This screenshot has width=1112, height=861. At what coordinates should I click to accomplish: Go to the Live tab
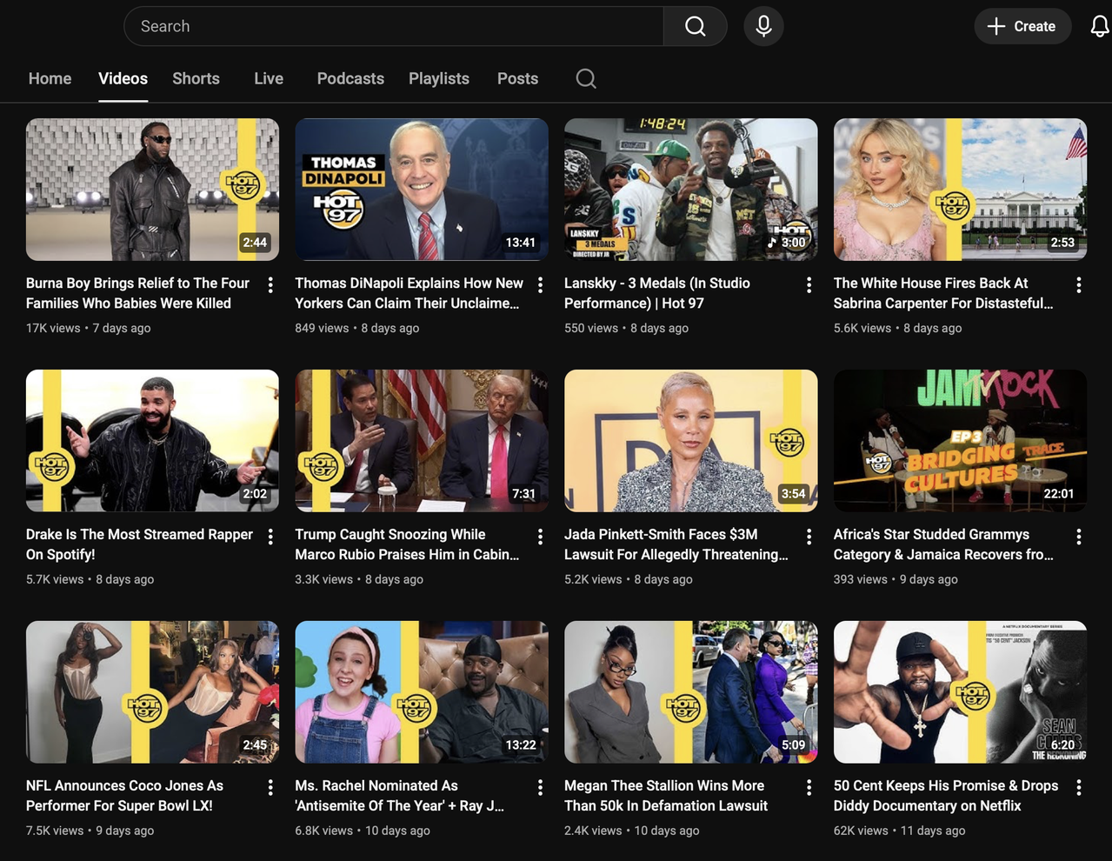click(x=269, y=78)
